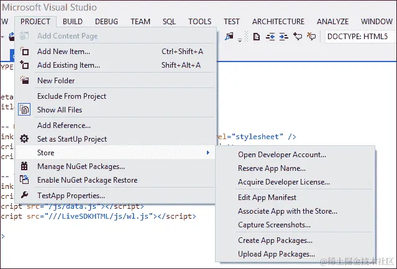Open the SQL menu

pyautogui.click(x=169, y=22)
